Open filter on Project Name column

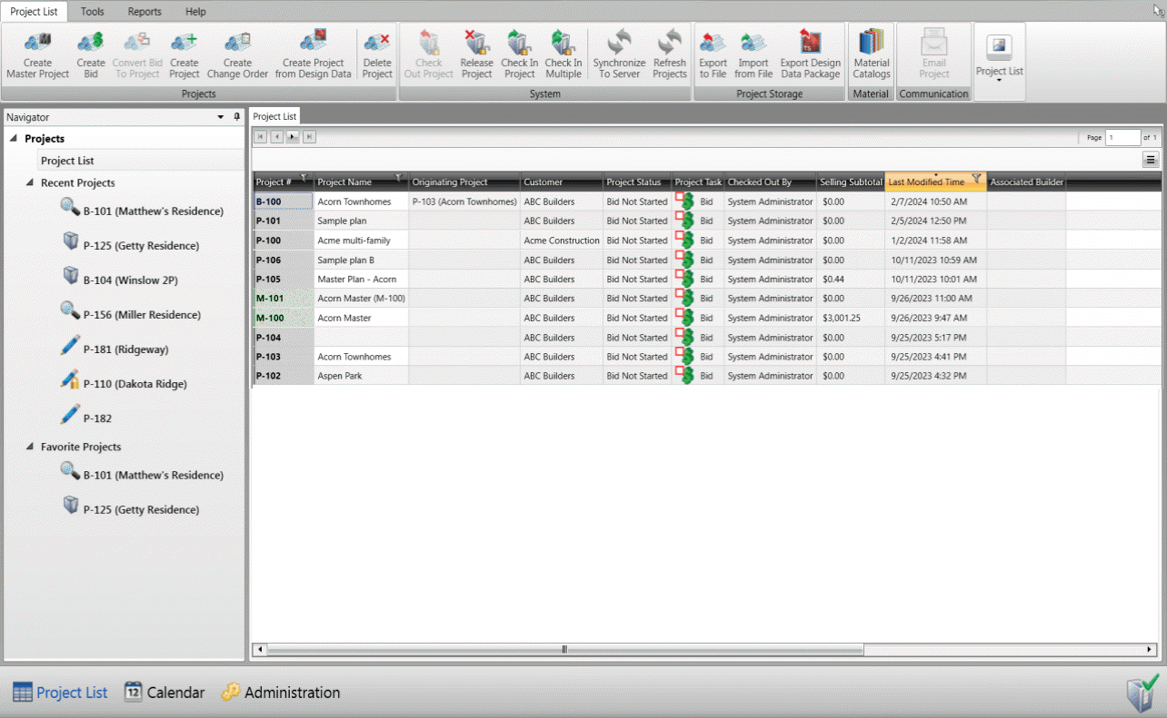[399, 178]
